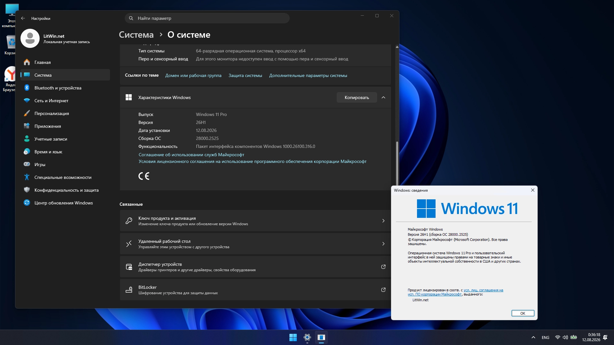
Task: Expand Ключ продукта и активация with its chevron
Action: pyautogui.click(x=383, y=221)
